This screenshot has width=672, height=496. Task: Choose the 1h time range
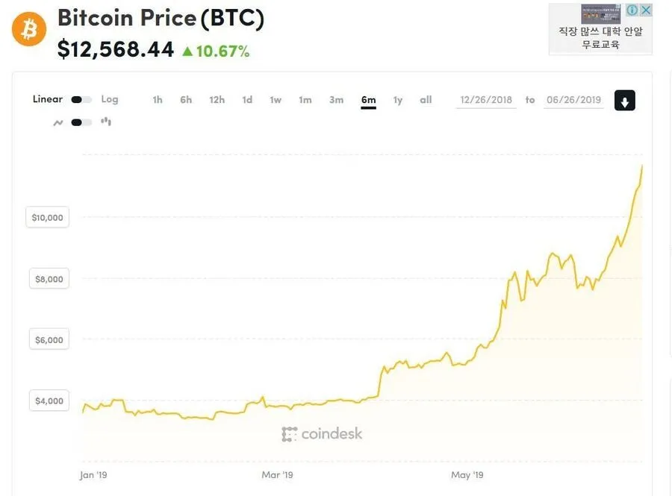click(x=158, y=100)
